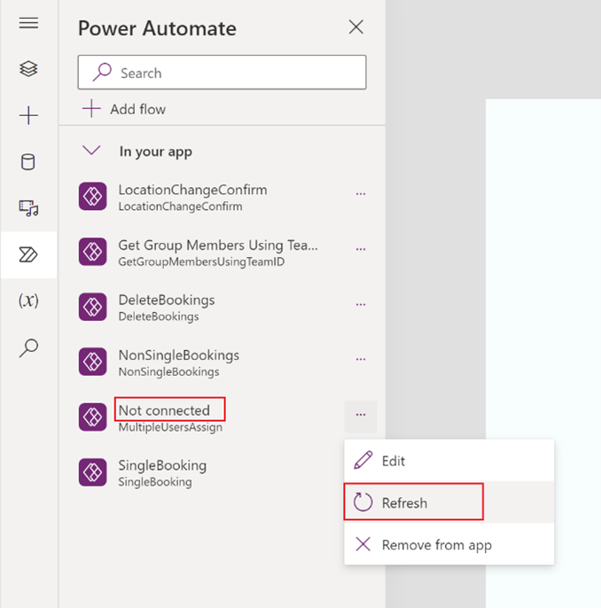Viewport: 601px width, 608px height.
Task: Select the Power Automate icon in sidebar
Action: click(28, 255)
